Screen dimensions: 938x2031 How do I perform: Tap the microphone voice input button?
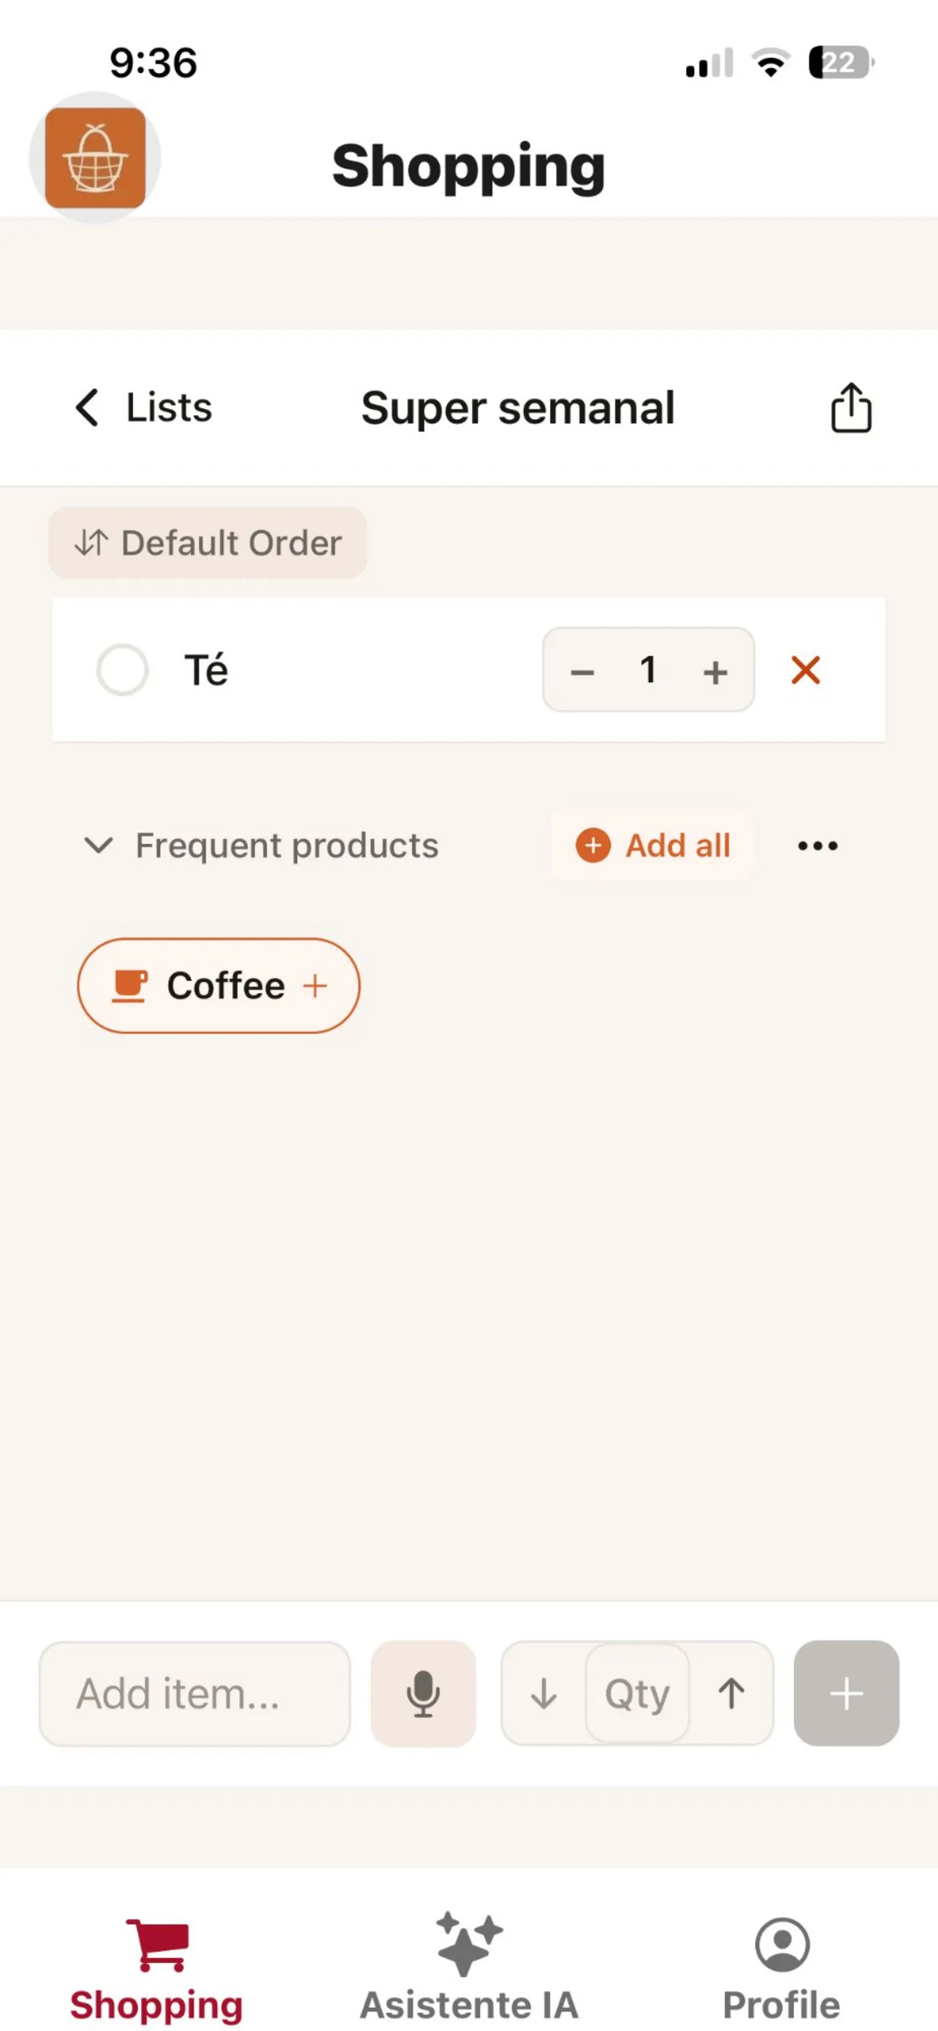[x=423, y=1693]
